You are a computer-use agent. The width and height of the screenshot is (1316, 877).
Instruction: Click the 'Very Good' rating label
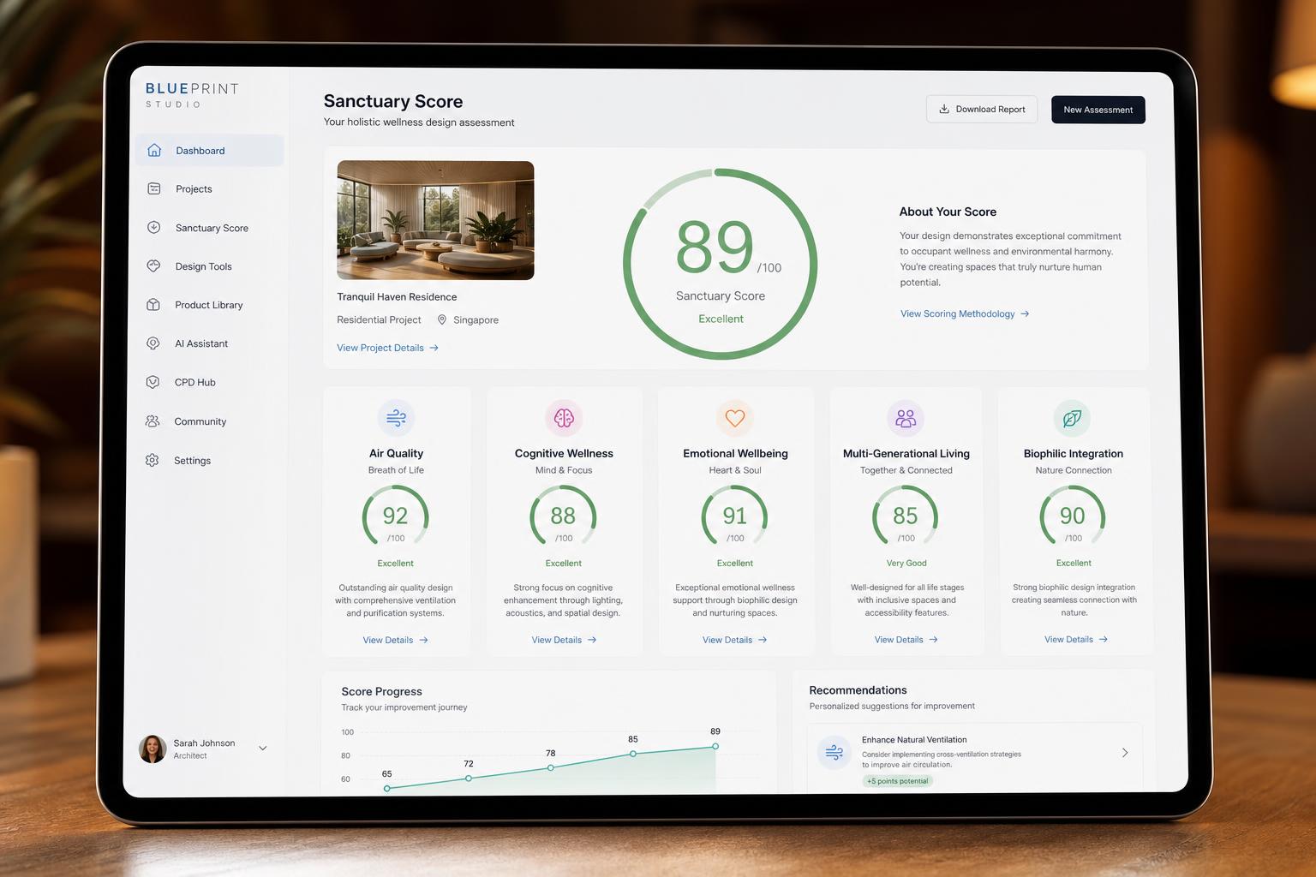click(x=906, y=563)
